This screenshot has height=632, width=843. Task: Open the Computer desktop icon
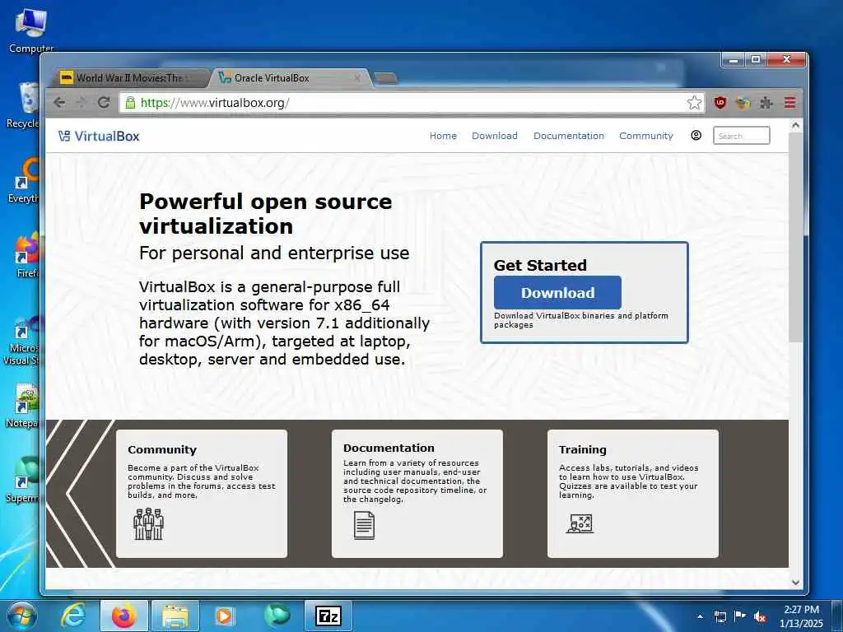[30, 30]
